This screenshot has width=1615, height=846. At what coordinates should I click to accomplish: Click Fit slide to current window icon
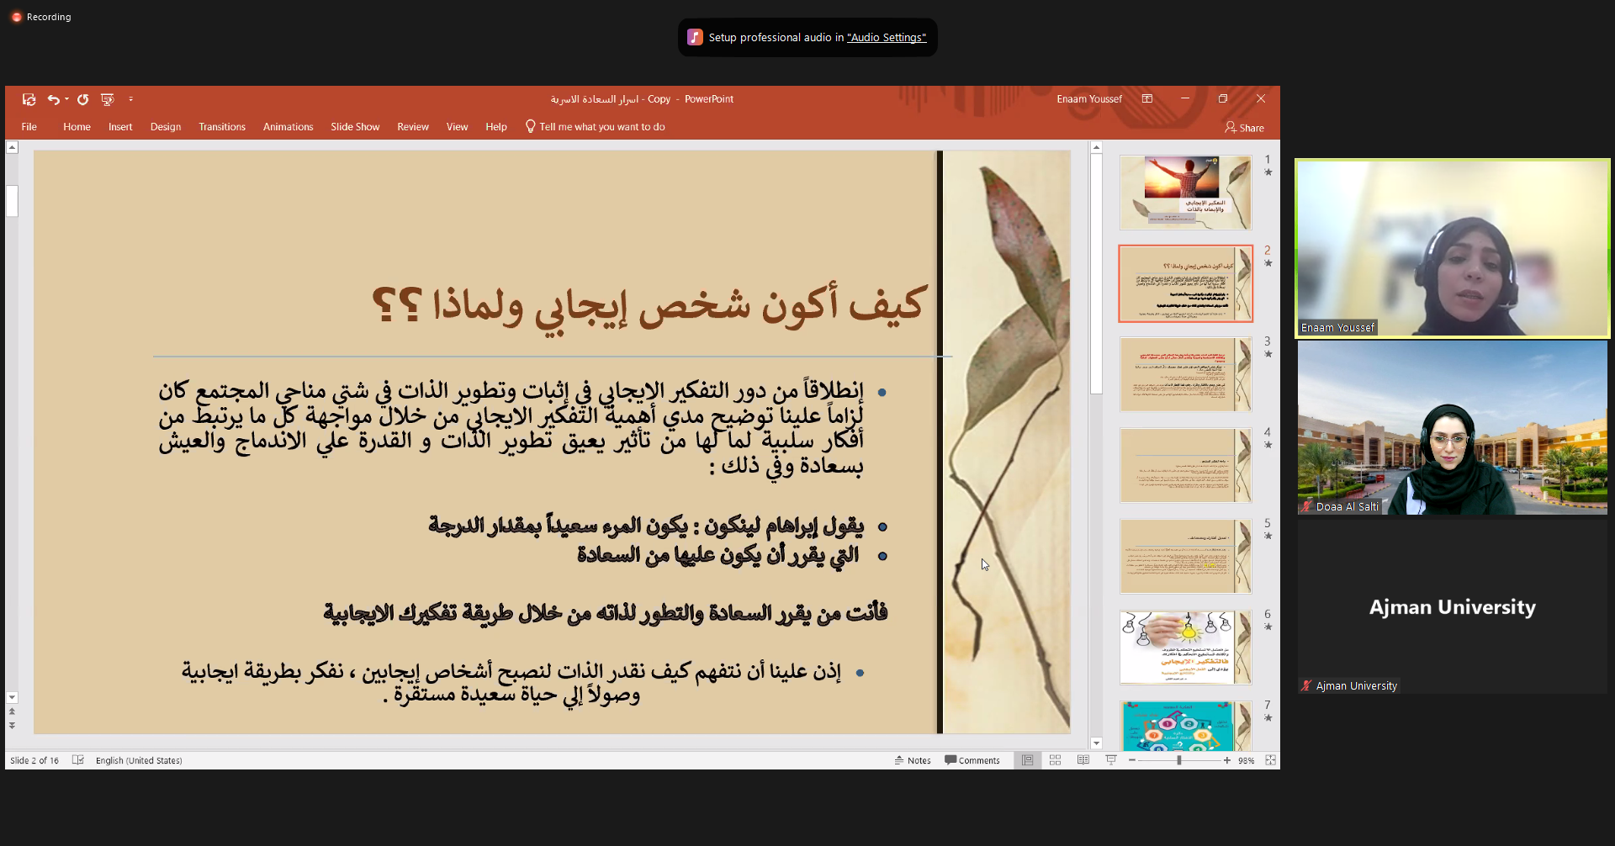click(1270, 760)
